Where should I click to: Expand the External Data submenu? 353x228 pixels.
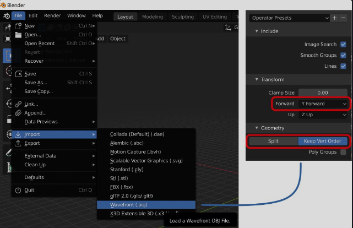[55, 156]
